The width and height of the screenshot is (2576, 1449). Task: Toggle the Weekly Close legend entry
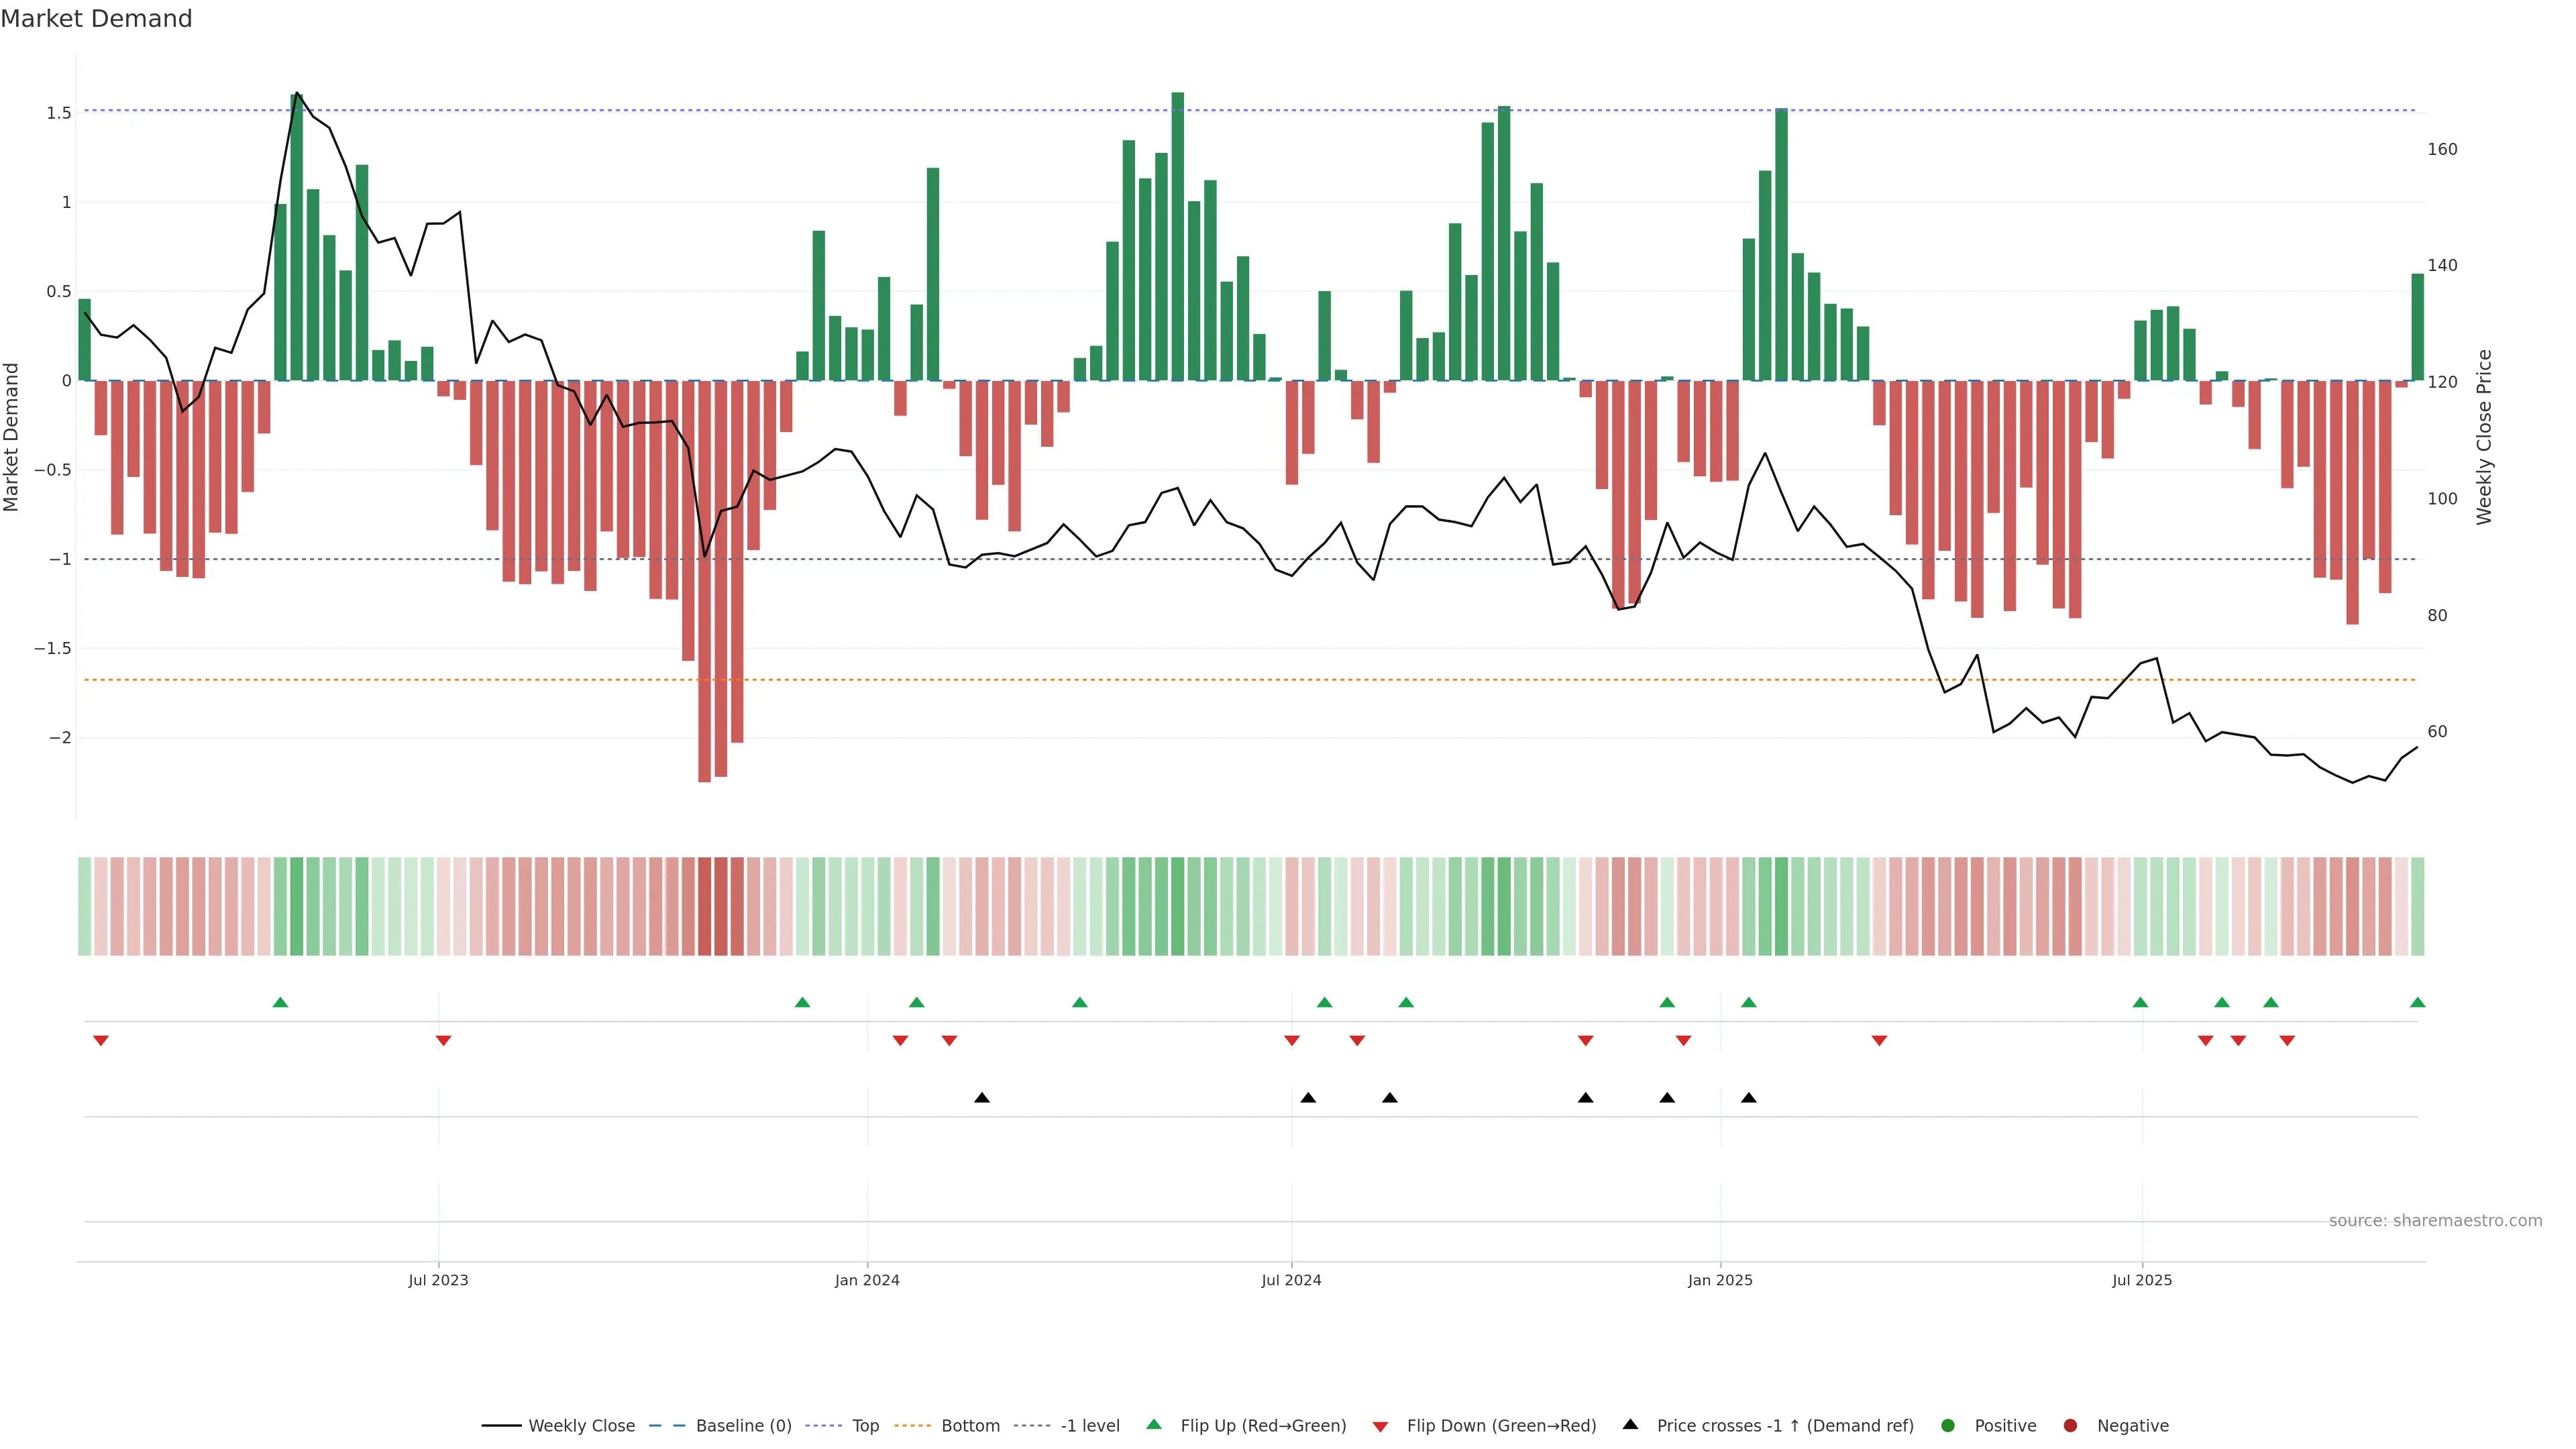coord(581,1425)
